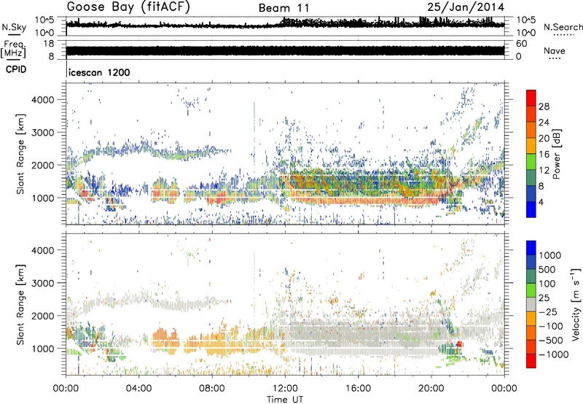Select the bright blue bottom Power colorbar segment

(x=531, y=209)
